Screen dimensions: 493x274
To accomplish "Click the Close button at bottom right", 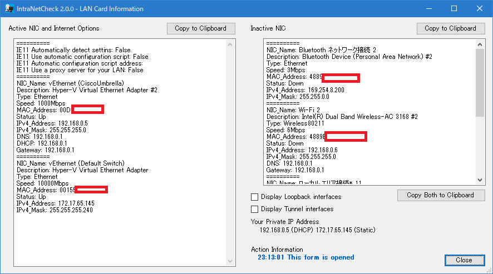I will tap(465, 260).
